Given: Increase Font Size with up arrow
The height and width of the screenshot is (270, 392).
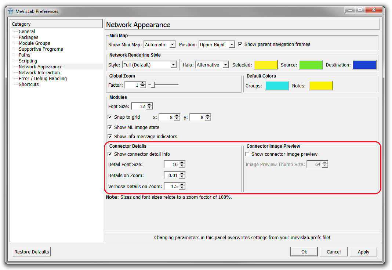Looking at the screenshot, I should point(149,105).
